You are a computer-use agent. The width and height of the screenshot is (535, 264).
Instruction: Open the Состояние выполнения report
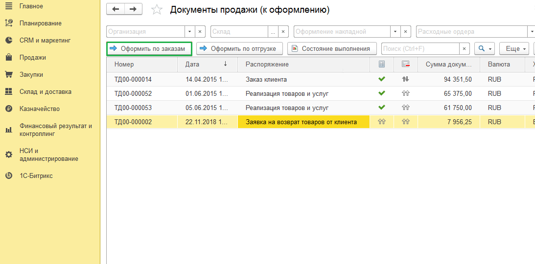[332, 49]
